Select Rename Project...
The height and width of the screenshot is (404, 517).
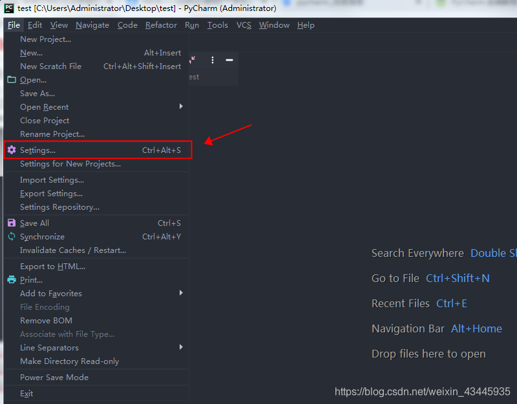(96, 134)
